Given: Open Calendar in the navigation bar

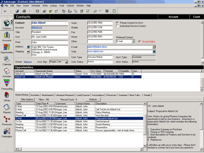Looking at the screenshot, I should tap(7, 61).
